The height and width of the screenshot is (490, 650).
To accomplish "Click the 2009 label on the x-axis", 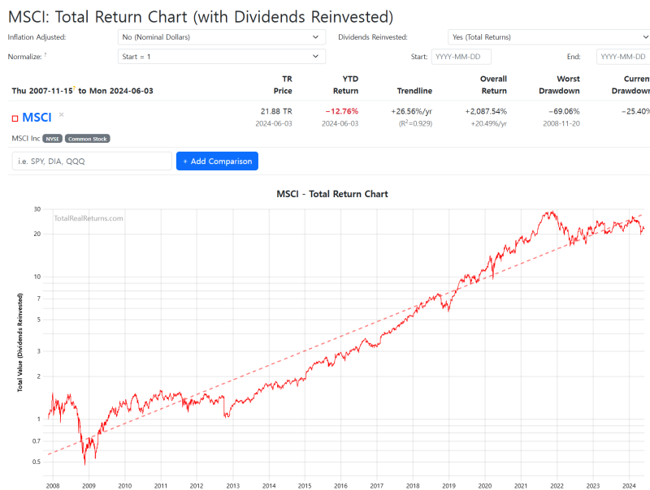I will coord(89,486).
